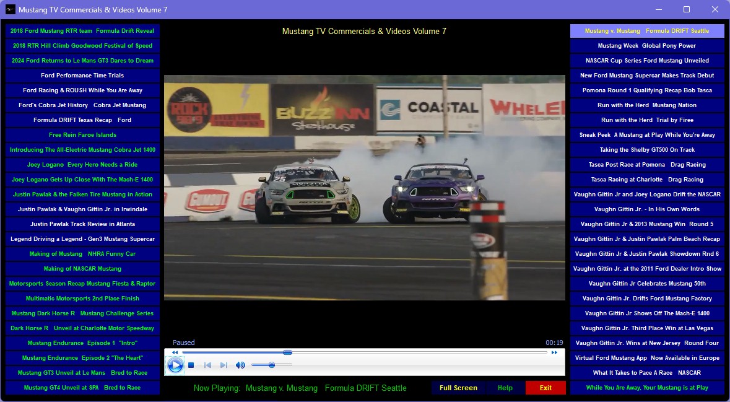Viewport: 730px width, 402px height.
Task: Mute the audio speaker icon
Action: click(x=240, y=365)
